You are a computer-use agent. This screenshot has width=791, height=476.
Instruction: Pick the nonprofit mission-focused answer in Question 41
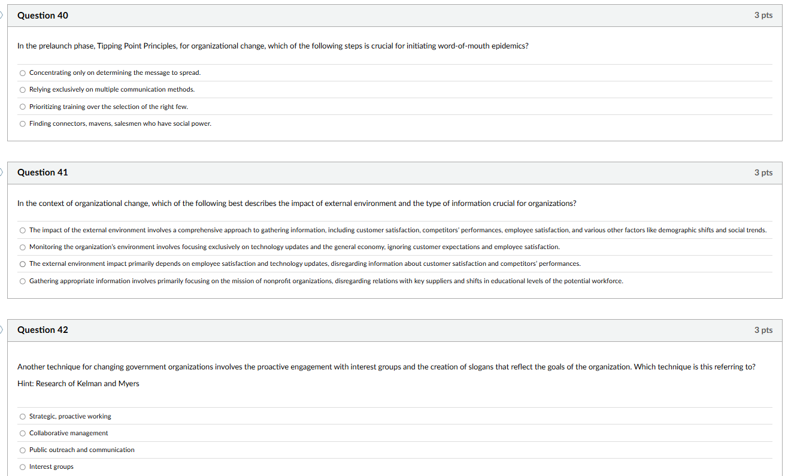coord(22,281)
